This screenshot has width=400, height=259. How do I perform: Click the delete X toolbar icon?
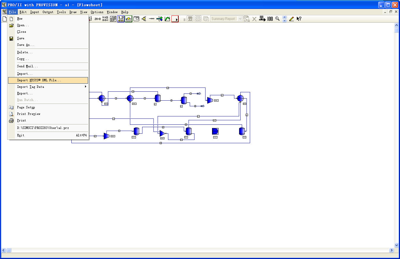pos(254,19)
